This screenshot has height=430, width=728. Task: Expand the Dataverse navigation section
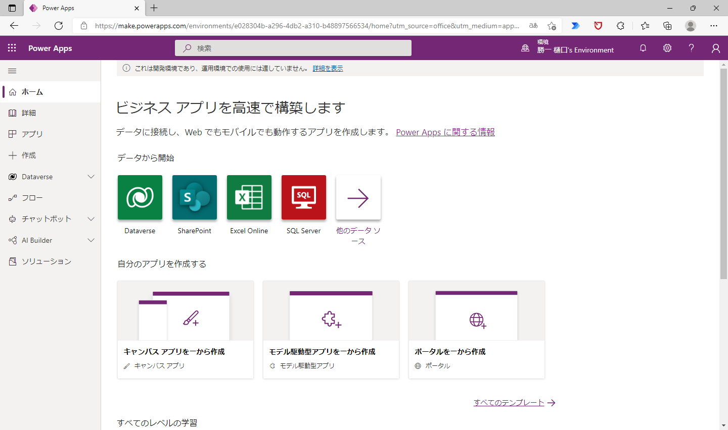91,177
